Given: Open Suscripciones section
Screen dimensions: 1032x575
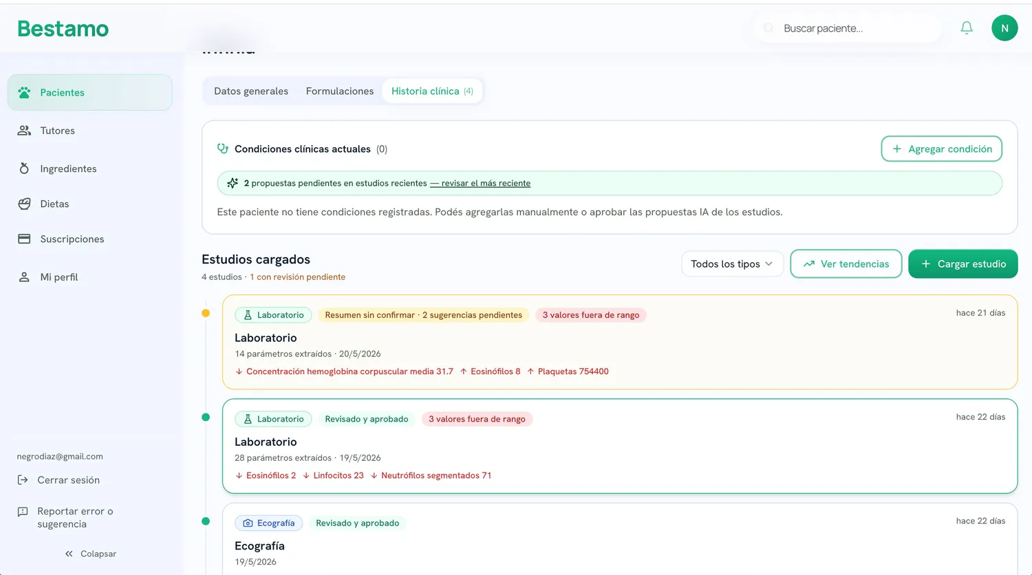Looking at the screenshot, I should coord(89,239).
